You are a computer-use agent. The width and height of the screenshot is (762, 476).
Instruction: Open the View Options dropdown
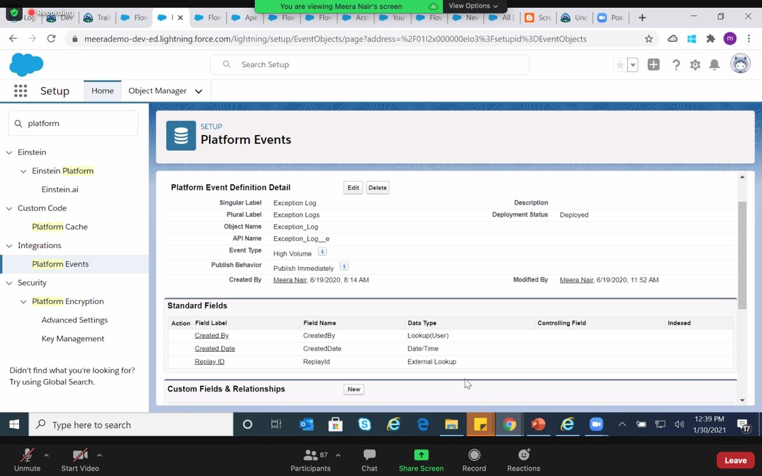pos(472,6)
